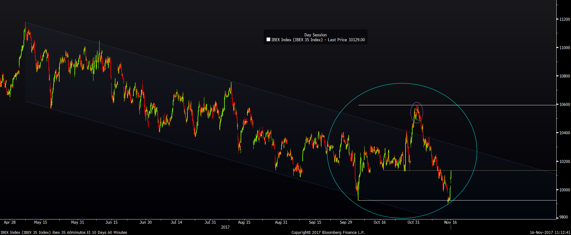
Task: Click the 'Apr 28' date label
Action: (x=10, y=222)
